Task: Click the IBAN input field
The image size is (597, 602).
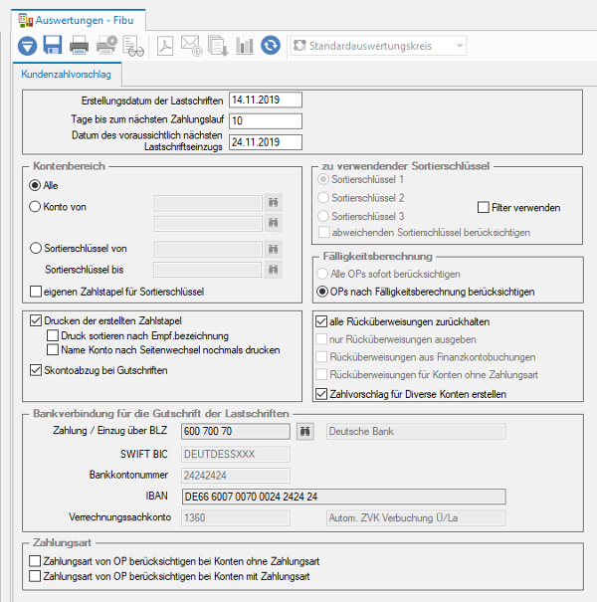Action: tap(343, 497)
